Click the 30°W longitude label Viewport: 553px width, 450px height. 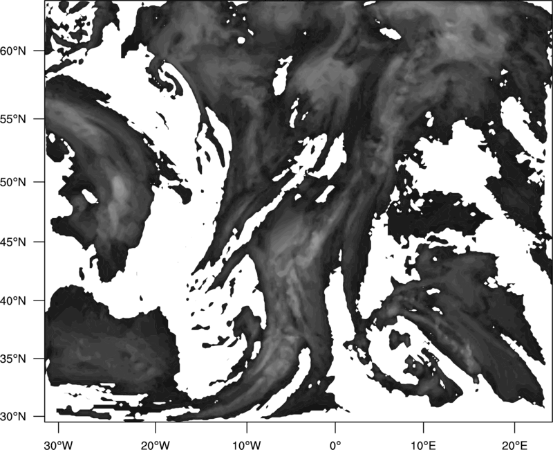tap(58, 445)
